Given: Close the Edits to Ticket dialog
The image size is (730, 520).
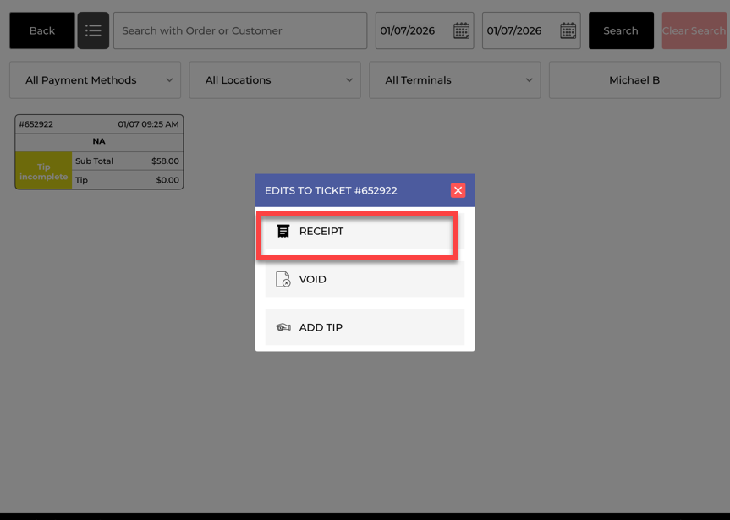Looking at the screenshot, I should tap(458, 190).
